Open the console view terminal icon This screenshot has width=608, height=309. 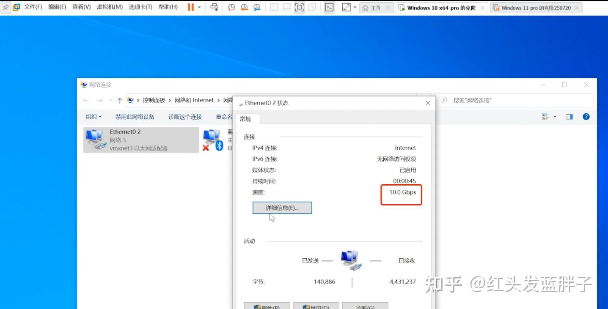(329, 7)
